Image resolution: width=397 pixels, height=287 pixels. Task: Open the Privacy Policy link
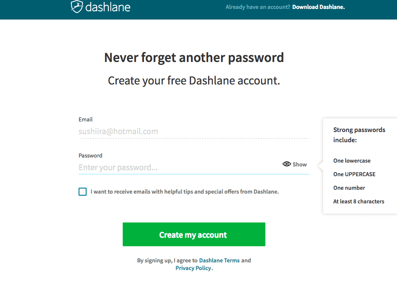click(193, 268)
